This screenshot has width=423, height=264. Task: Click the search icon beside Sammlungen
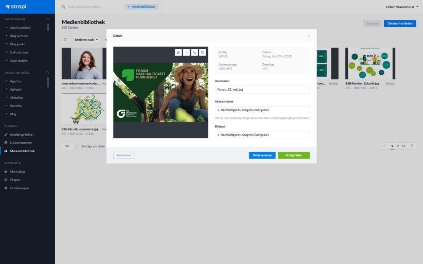pyautogui.click(x=47, y=18)
